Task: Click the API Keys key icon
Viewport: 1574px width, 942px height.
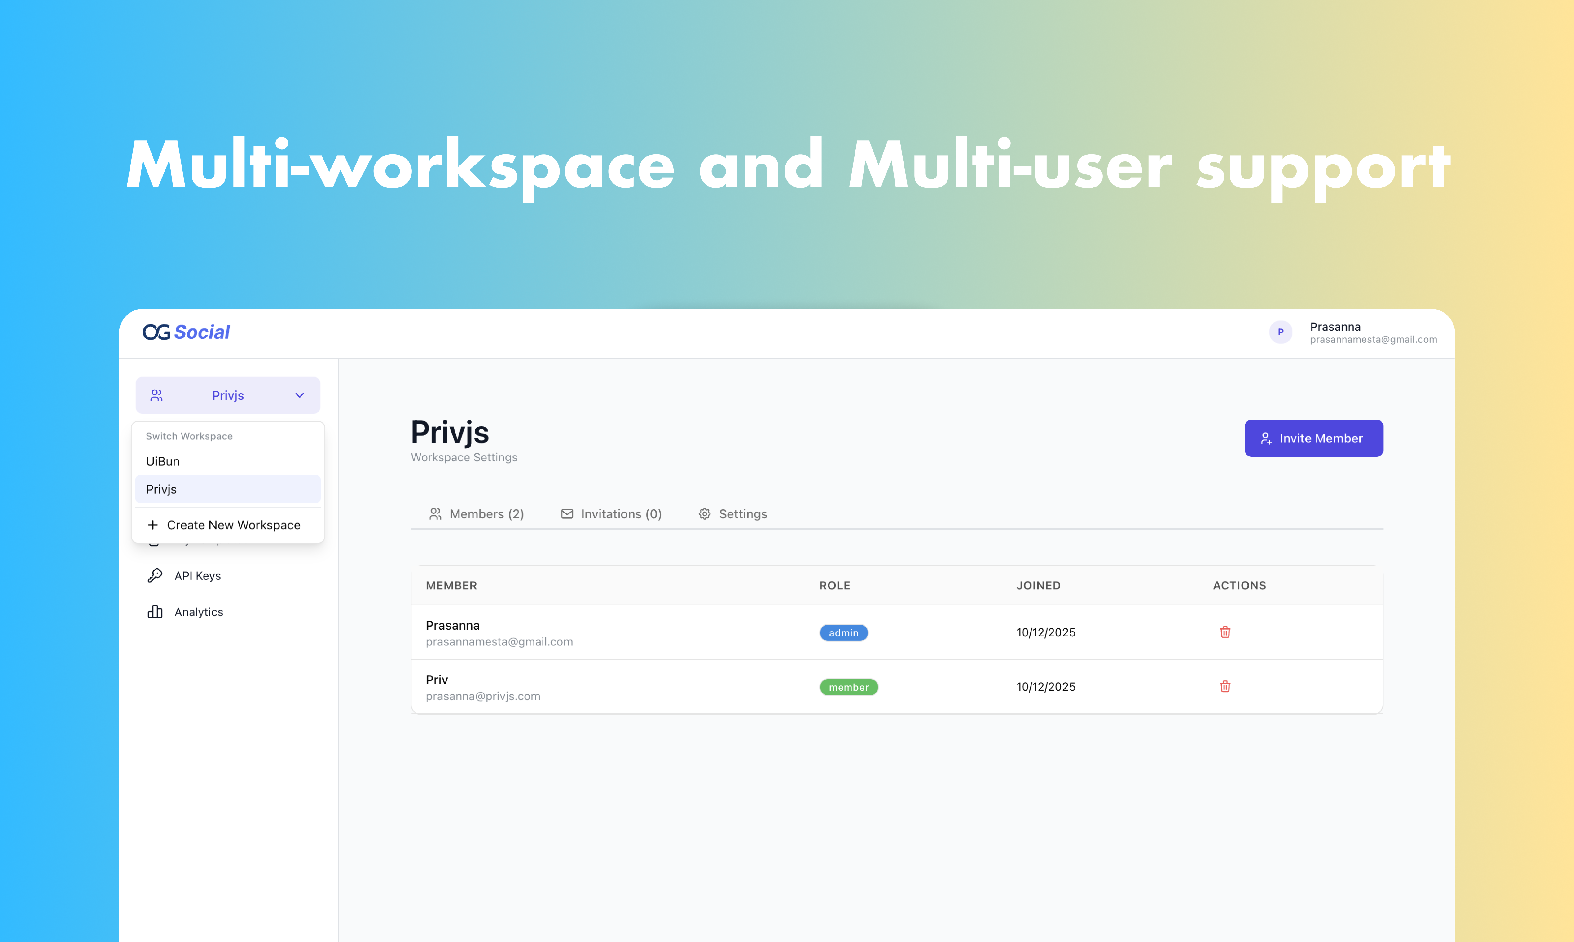Action: point(155,575)
